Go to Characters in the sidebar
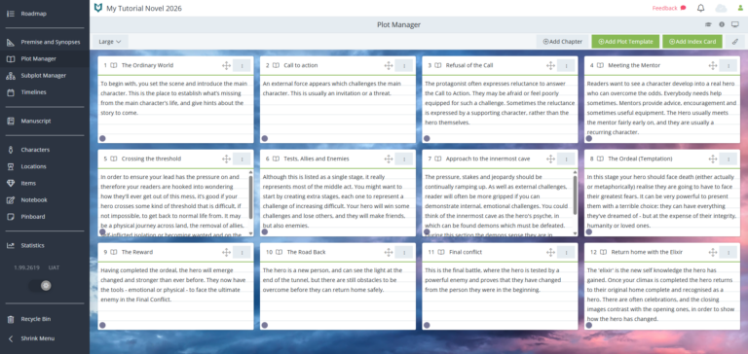748x354 pixels. (x=35, y=150)
